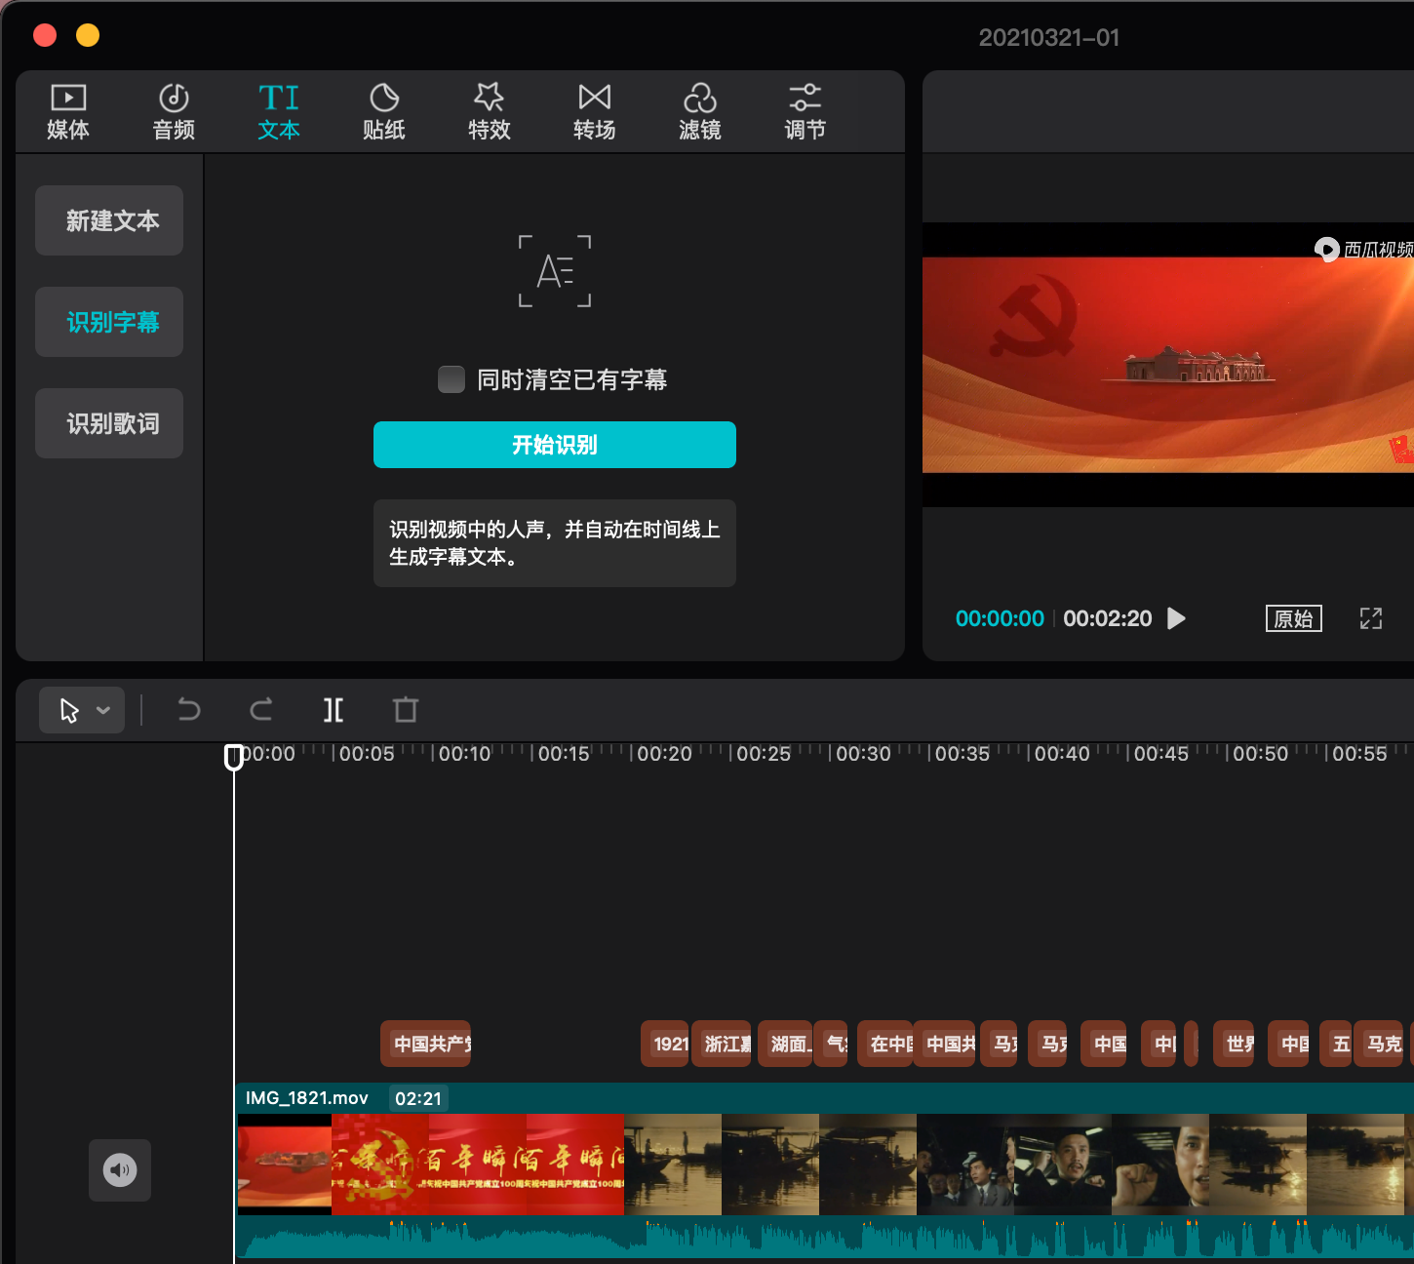1414x1264 pixels.
Task: Select the 识别歌词 sidebar item
Action: pos(108,422)
